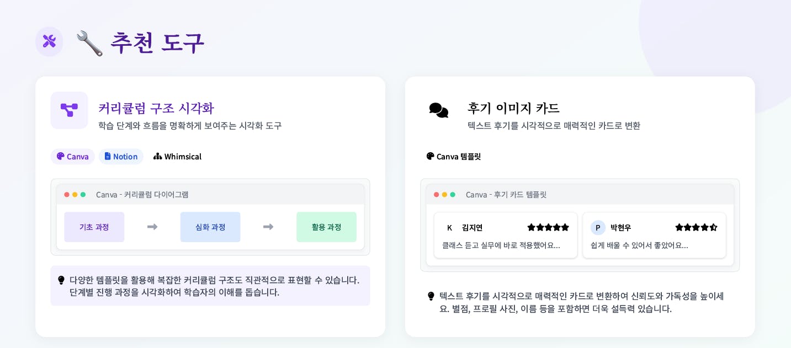Click the 기초 과정 block
Image resolution: width=791 pixels, height=348 pixels.
(94, 227)
